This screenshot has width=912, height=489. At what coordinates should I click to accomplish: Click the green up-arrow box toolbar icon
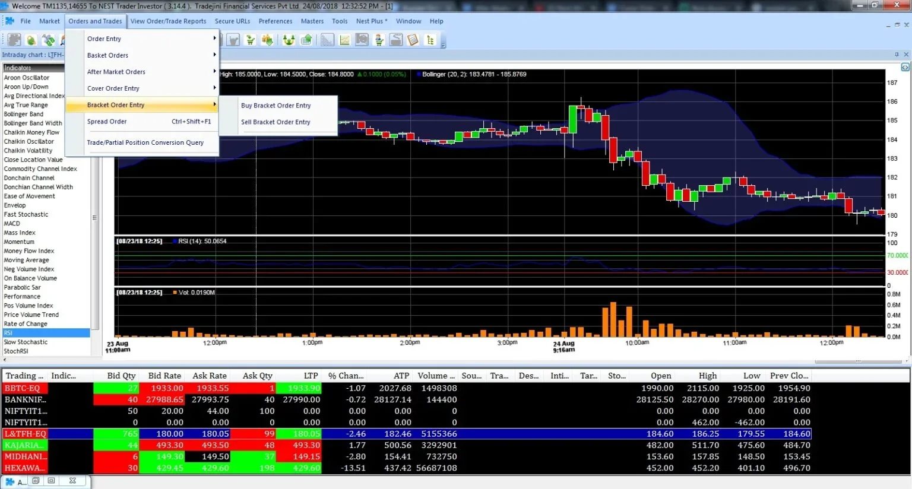click(x=306, y=40)
